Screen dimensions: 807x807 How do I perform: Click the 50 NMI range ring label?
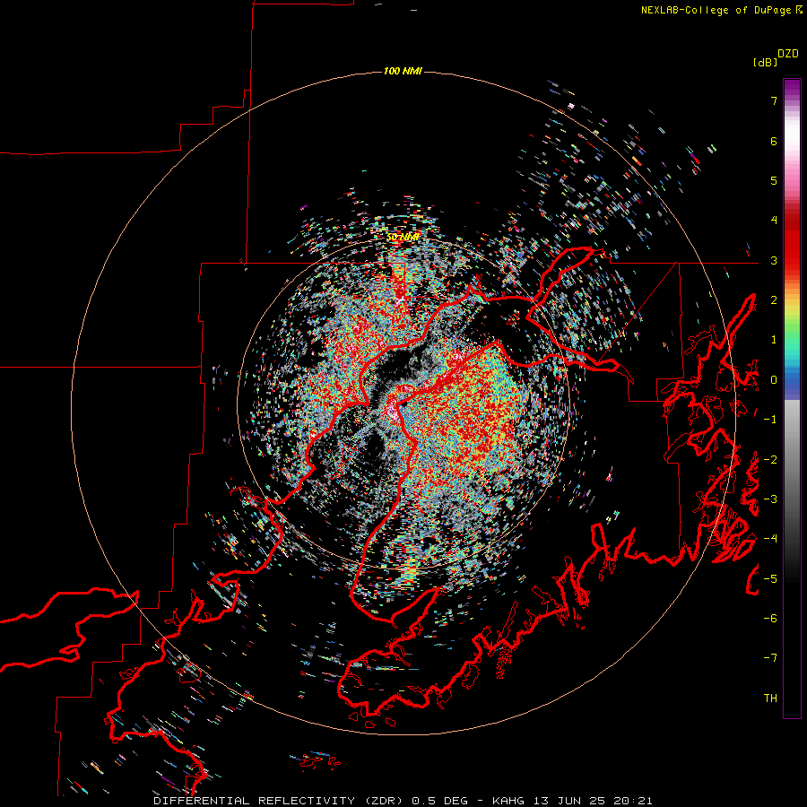coord(403,238)
